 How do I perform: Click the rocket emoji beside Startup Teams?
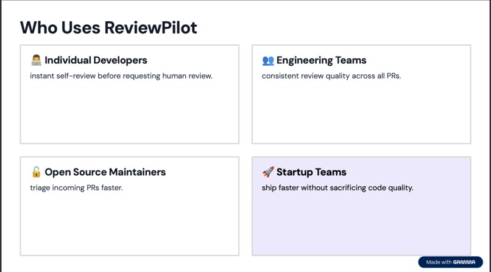click(x=268, y=172)
